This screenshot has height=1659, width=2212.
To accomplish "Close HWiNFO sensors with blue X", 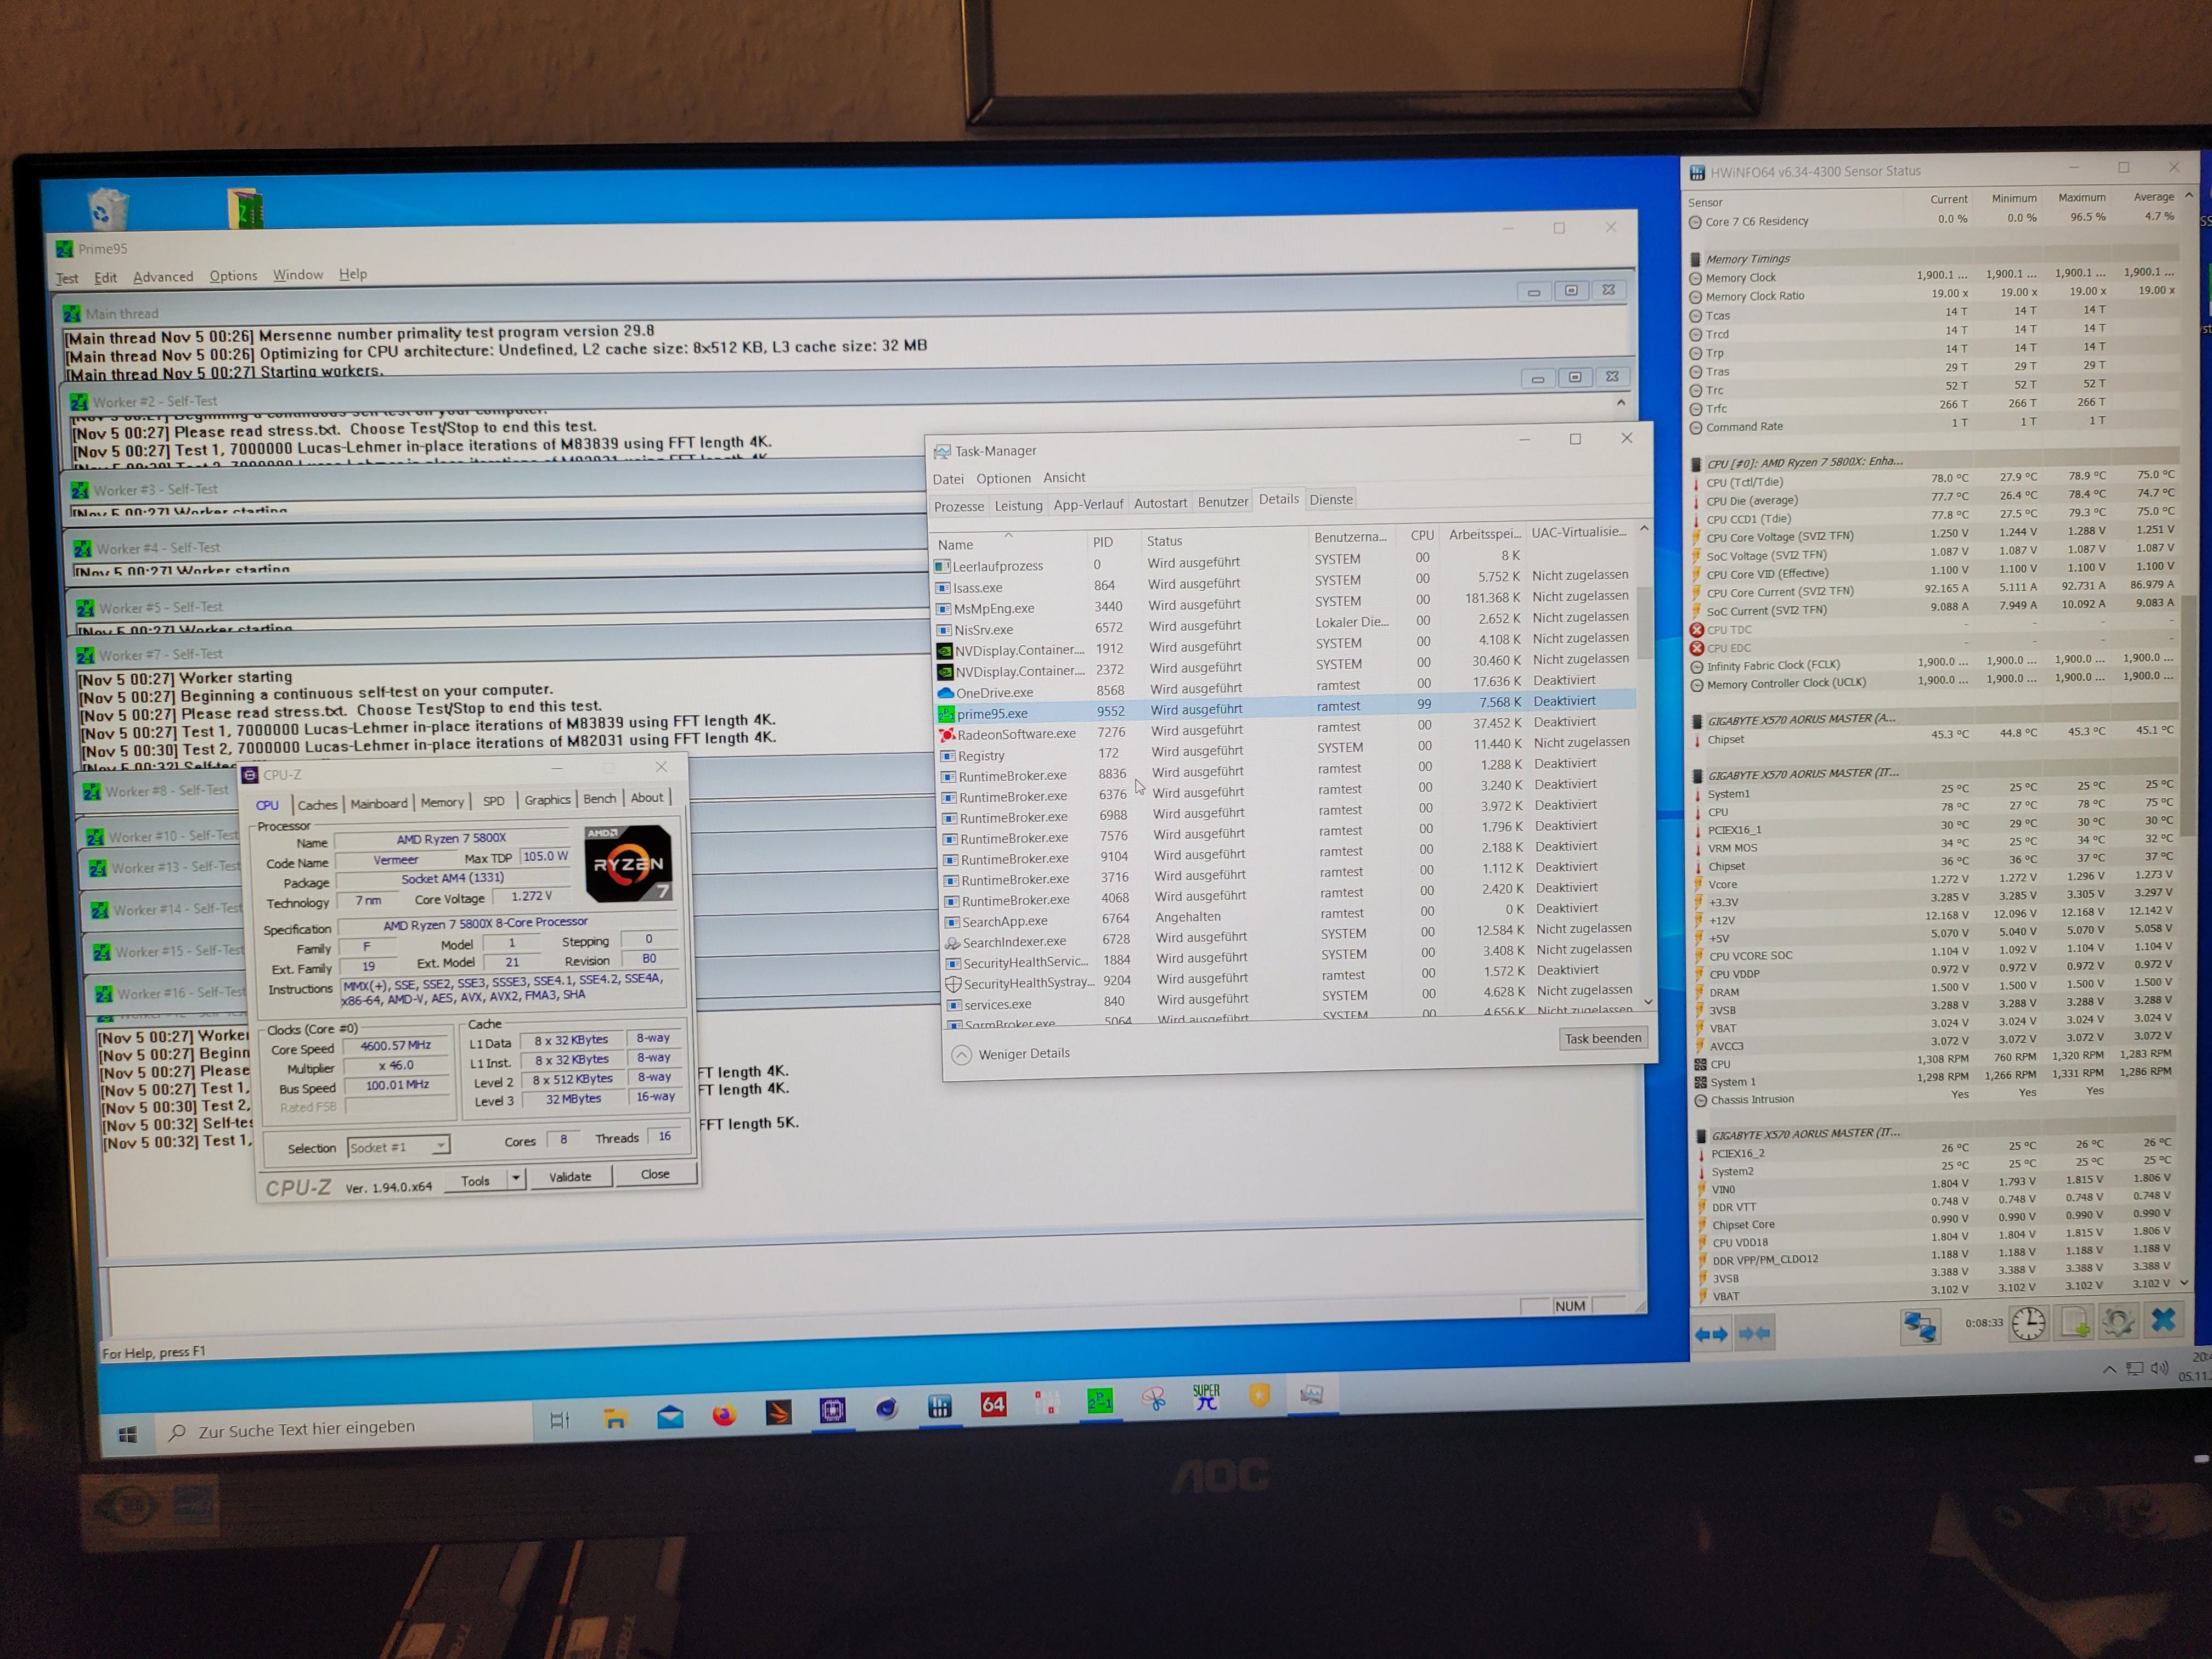I will pyautogui.click(x=2163, y=1320).
